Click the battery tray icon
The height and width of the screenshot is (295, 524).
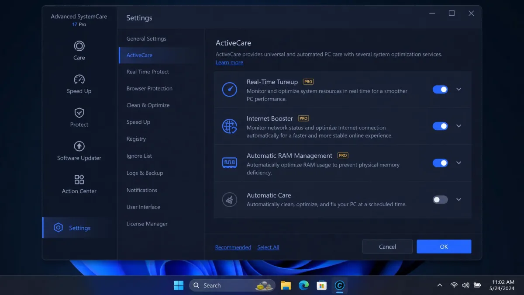coord(477,285)
